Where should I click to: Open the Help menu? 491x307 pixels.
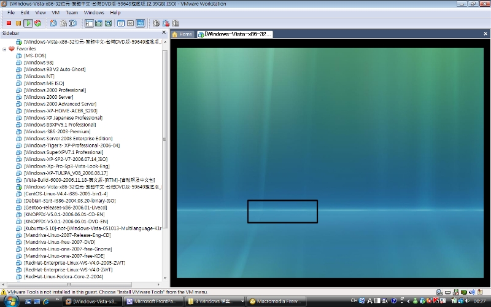(115, 12)
